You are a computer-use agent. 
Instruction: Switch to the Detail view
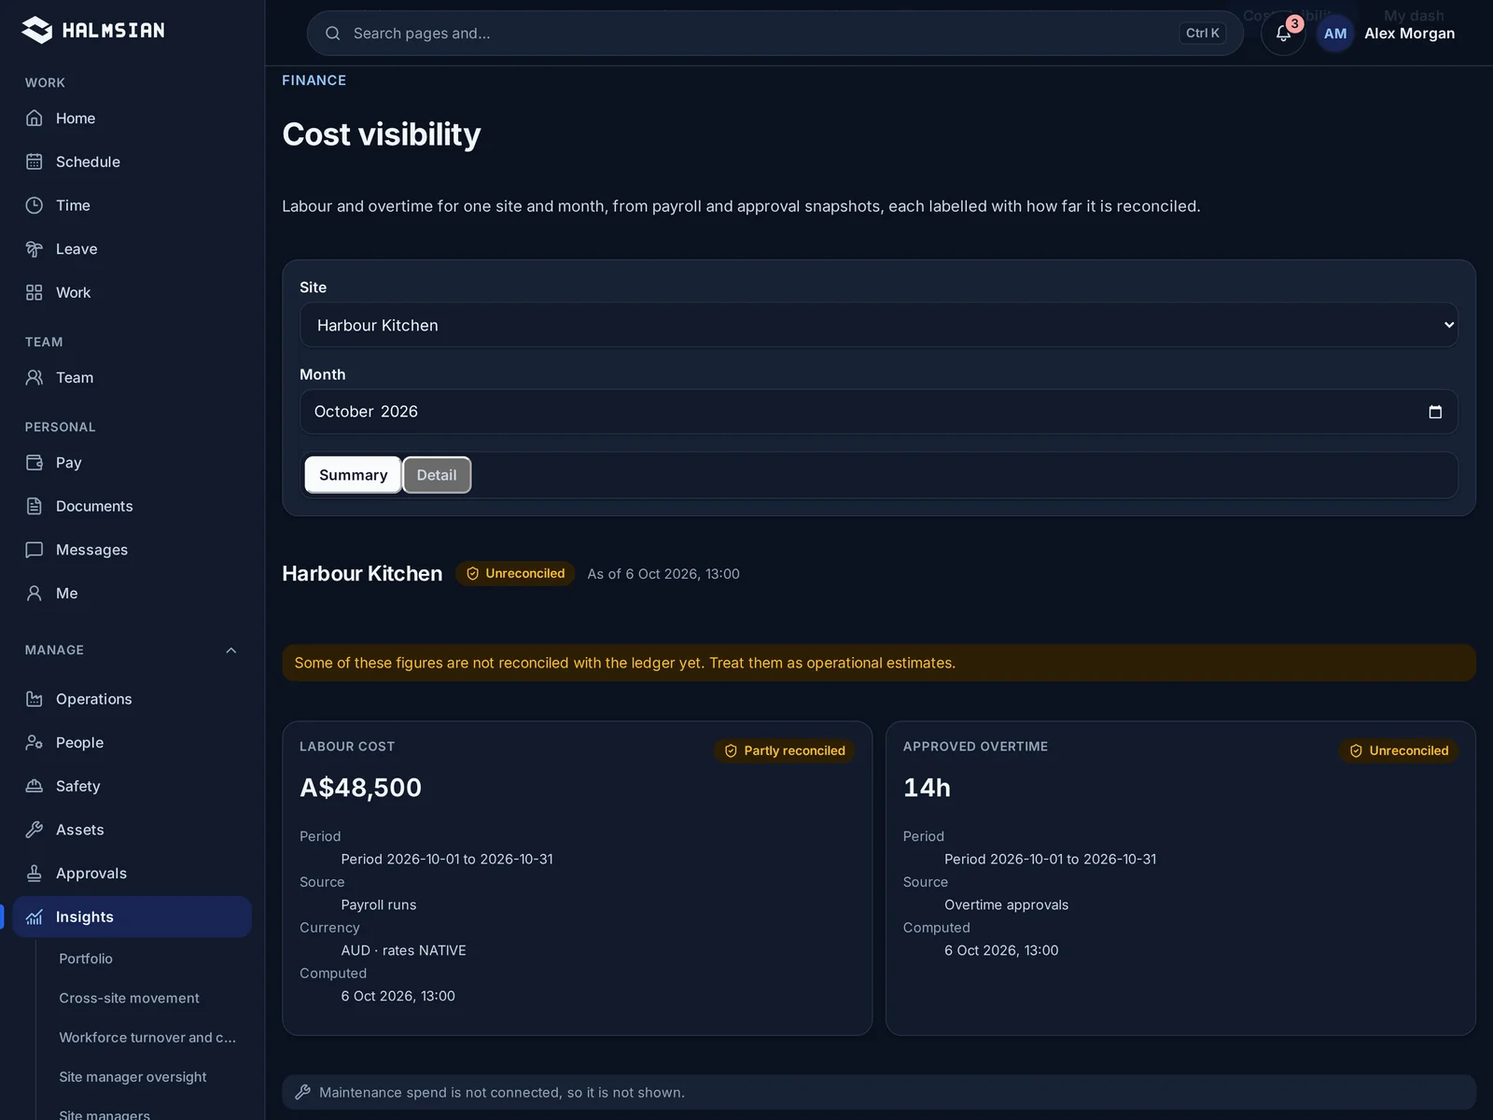[437, 475]
